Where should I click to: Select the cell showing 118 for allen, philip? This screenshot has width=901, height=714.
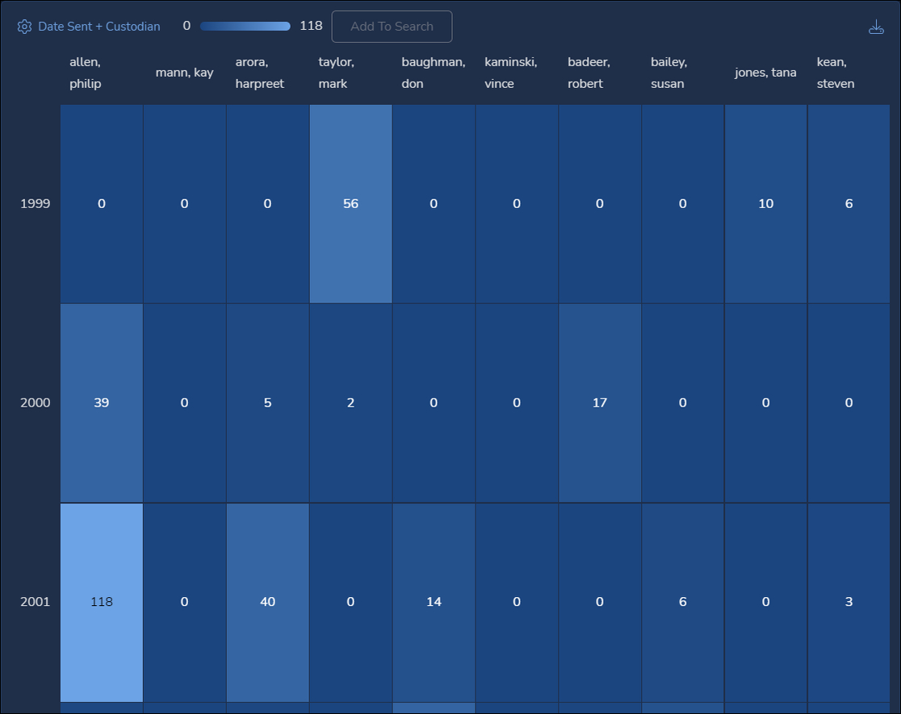(x=101, y=601)
